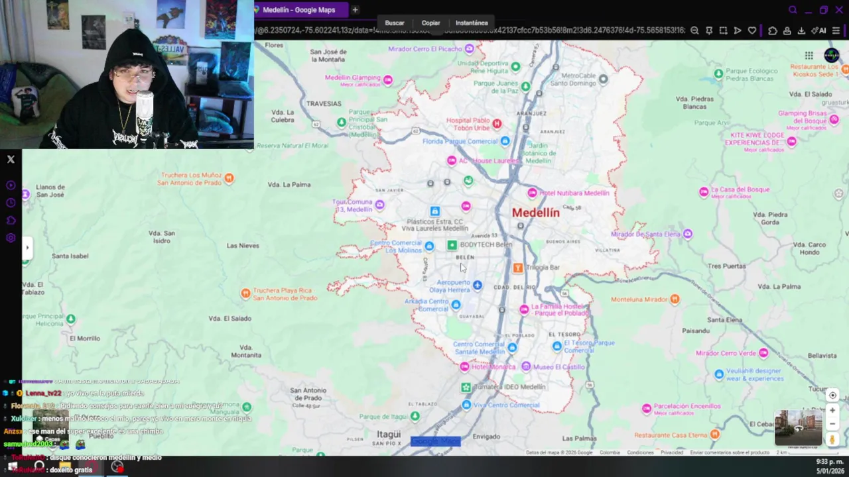This screenshot has width=849, height=477.
Task: Click the Instantánea popup option
Action: [x=472, y=23]
